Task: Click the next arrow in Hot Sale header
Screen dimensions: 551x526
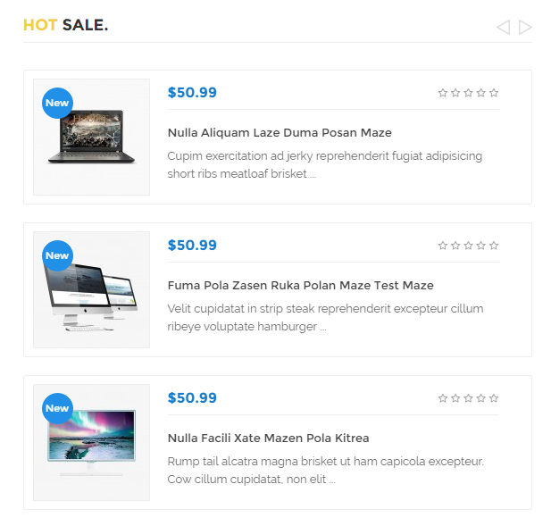Action: [x=525, y=27]
